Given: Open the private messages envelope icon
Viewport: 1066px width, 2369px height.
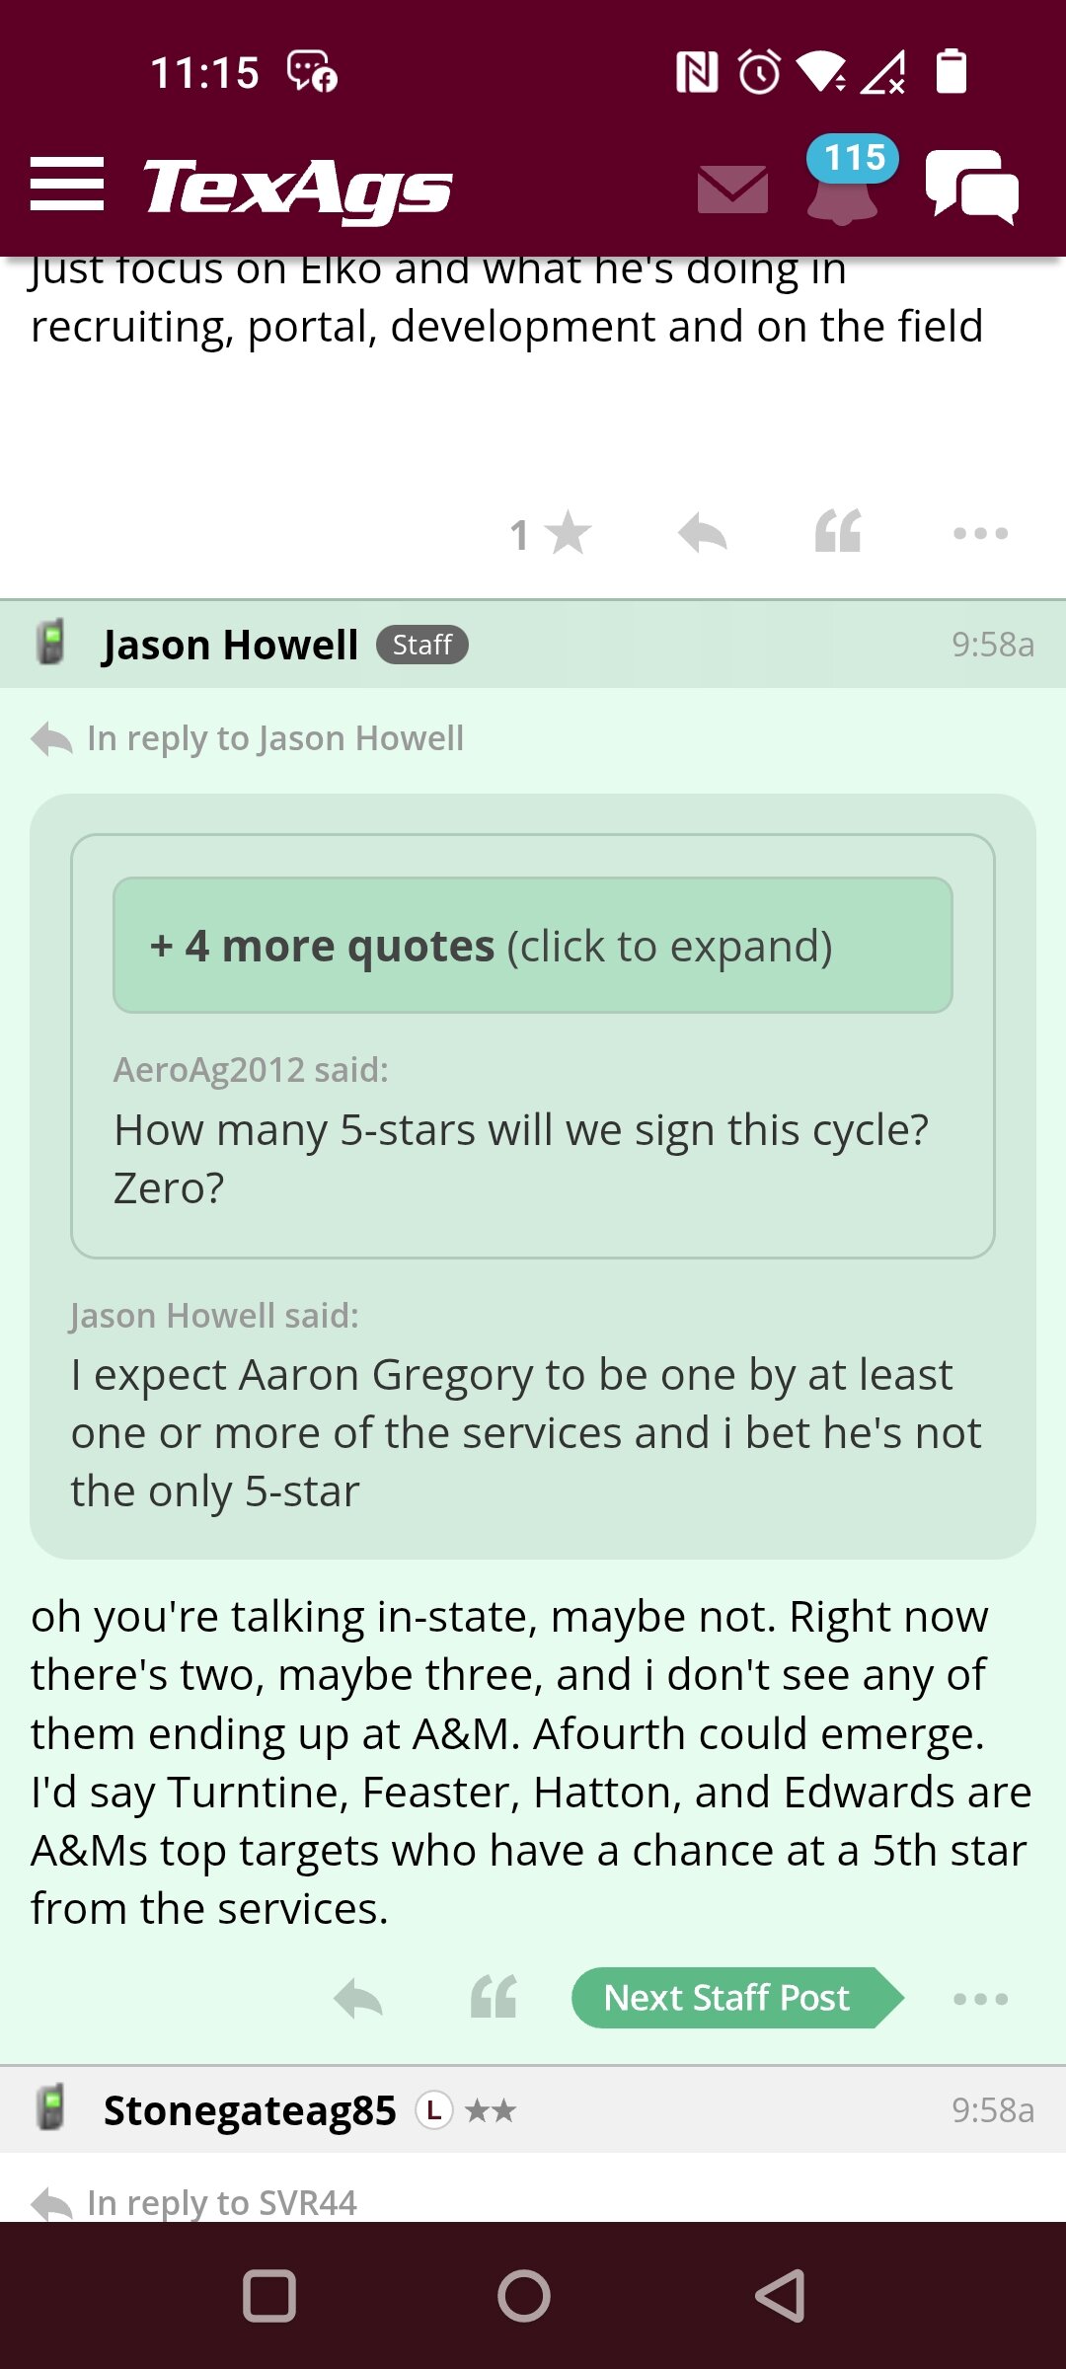Looking at the screenshot, I should (732, 190).
